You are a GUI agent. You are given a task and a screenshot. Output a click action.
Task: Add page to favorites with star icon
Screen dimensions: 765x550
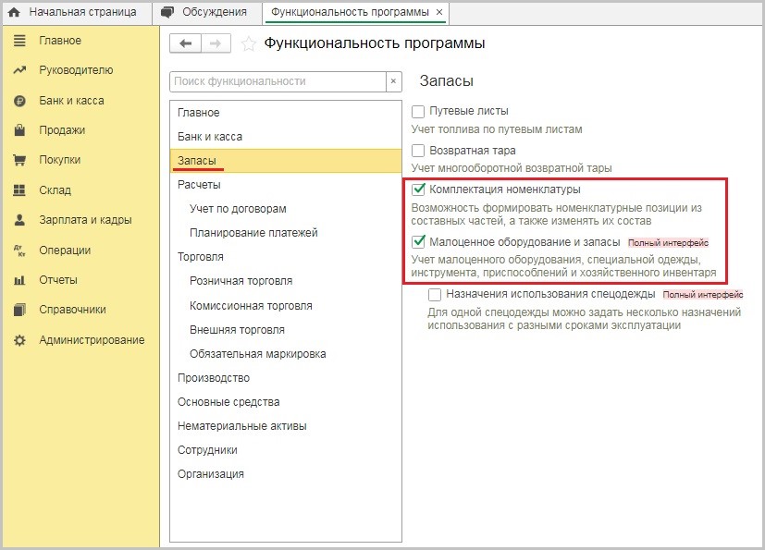[248, 43]
